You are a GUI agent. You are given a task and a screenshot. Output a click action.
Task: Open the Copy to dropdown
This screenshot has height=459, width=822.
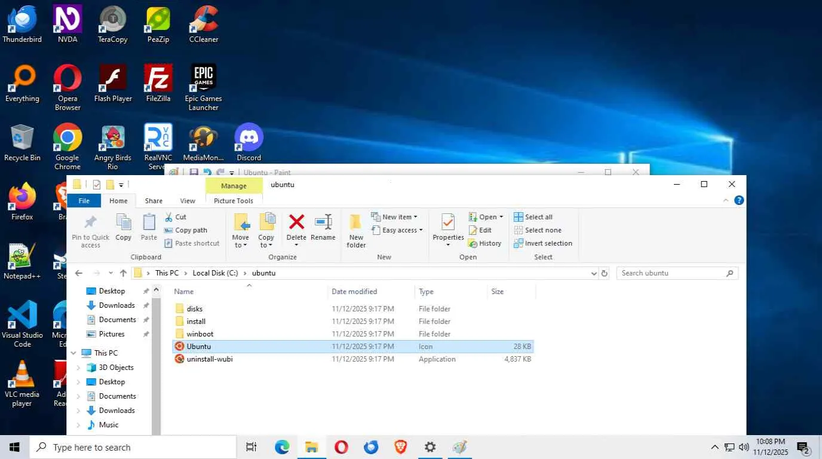click(x=266, y=241)
